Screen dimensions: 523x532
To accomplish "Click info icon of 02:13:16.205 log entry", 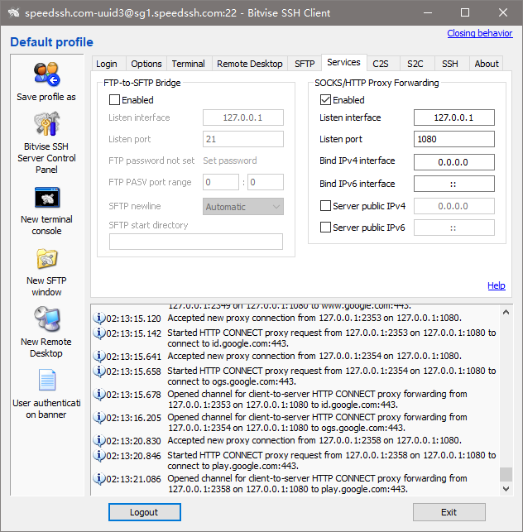I will click(x=98, y=417).
